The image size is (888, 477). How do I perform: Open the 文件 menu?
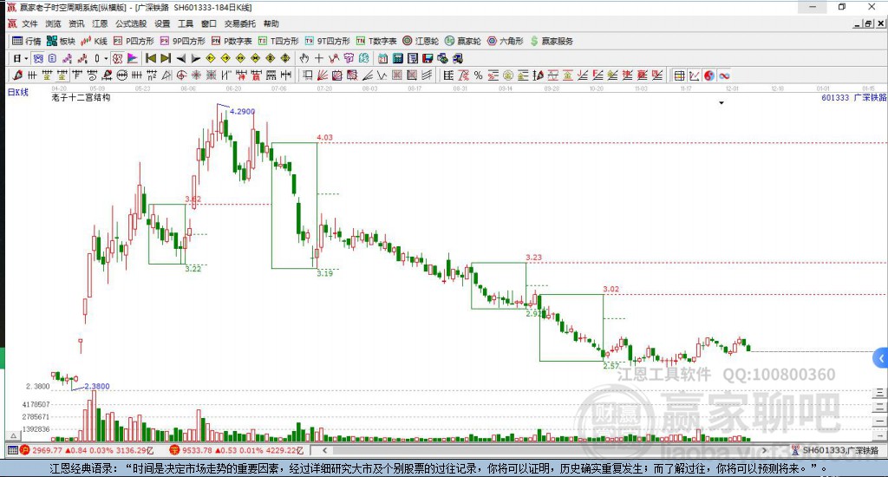pyautogui.click(x=29, y=23)
